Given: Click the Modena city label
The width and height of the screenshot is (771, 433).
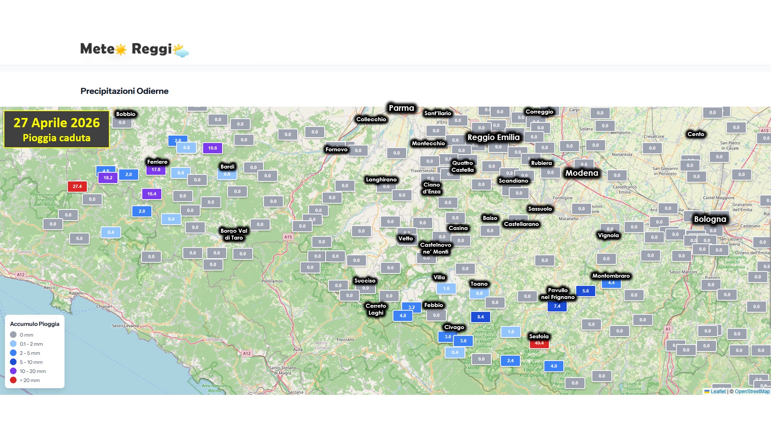Looking at the screenshot, I should point(581,173).
